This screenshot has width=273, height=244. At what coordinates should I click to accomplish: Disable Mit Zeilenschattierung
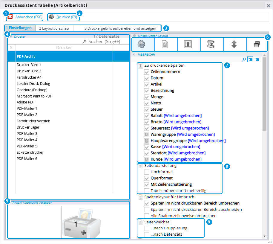coord(147,184)
